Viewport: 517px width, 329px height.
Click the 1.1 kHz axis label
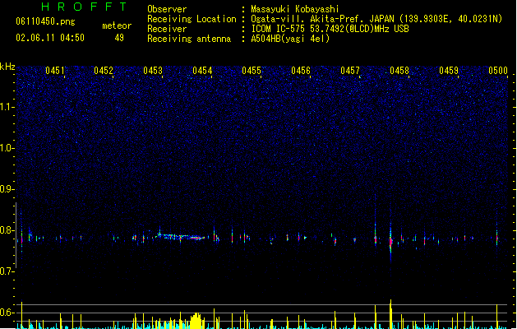pos(7,107)
